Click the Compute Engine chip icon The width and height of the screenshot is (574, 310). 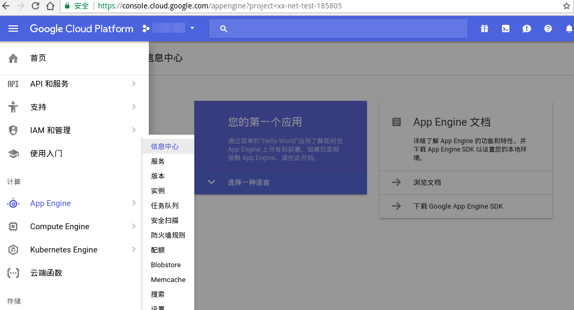(13, 227)
